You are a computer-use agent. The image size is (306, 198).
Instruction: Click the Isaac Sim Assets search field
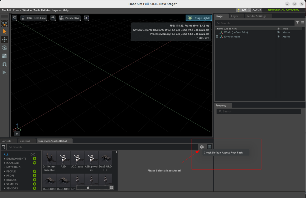pyautogui.click(x=103, y=147)
